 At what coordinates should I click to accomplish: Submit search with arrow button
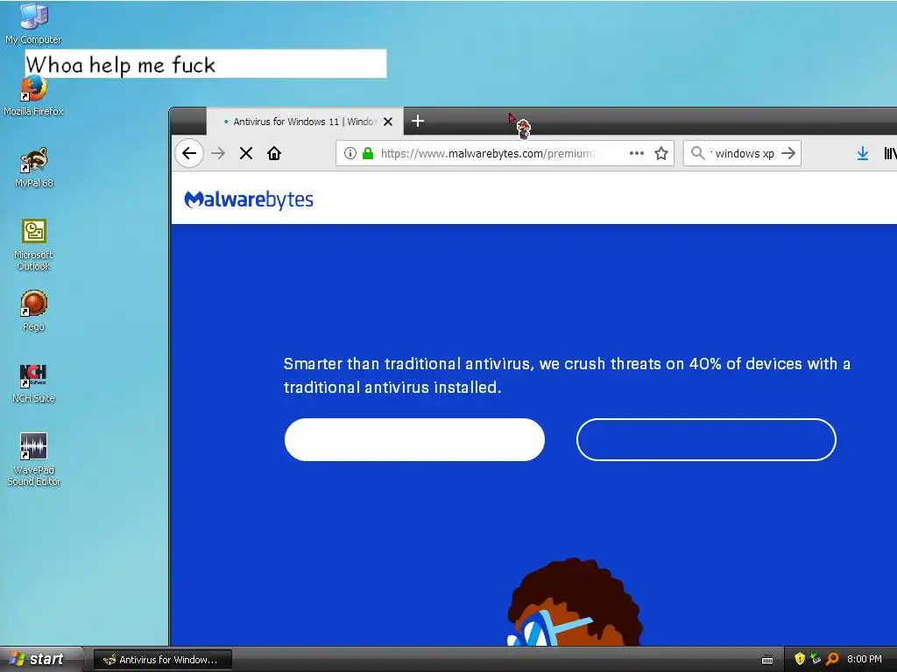(x=788, y=153)
